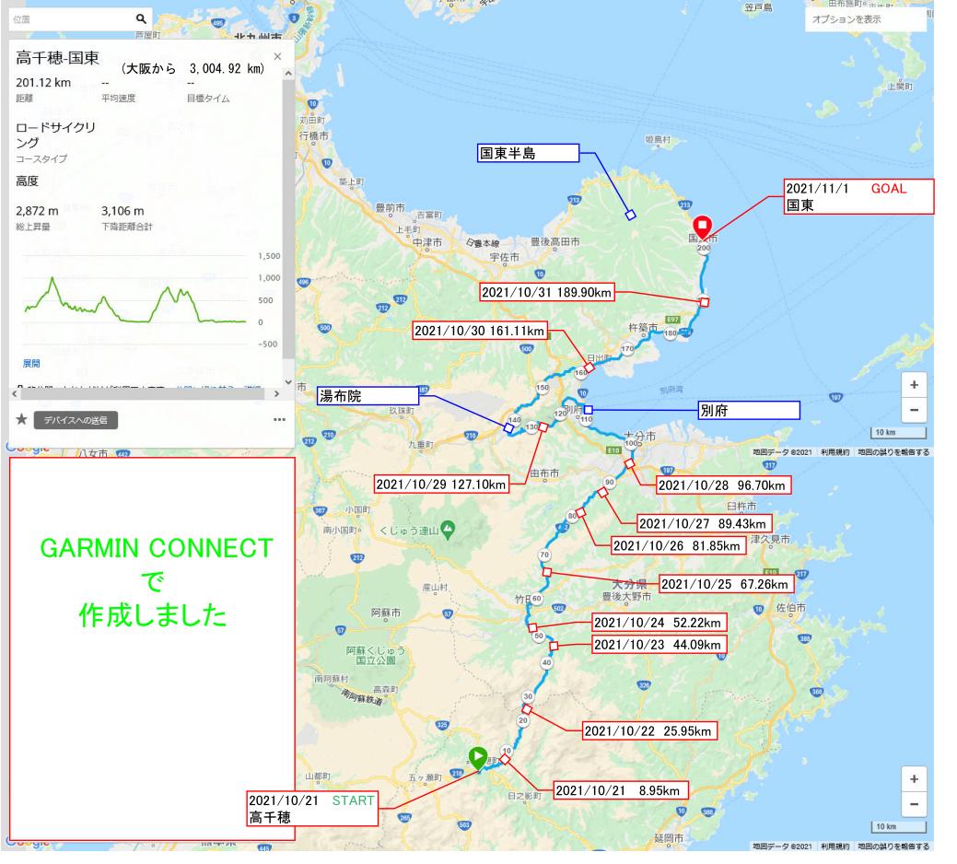Click the くじゅう連山 mountain map icon
This screenshot has height=864, width=957.
click(448, 529)
